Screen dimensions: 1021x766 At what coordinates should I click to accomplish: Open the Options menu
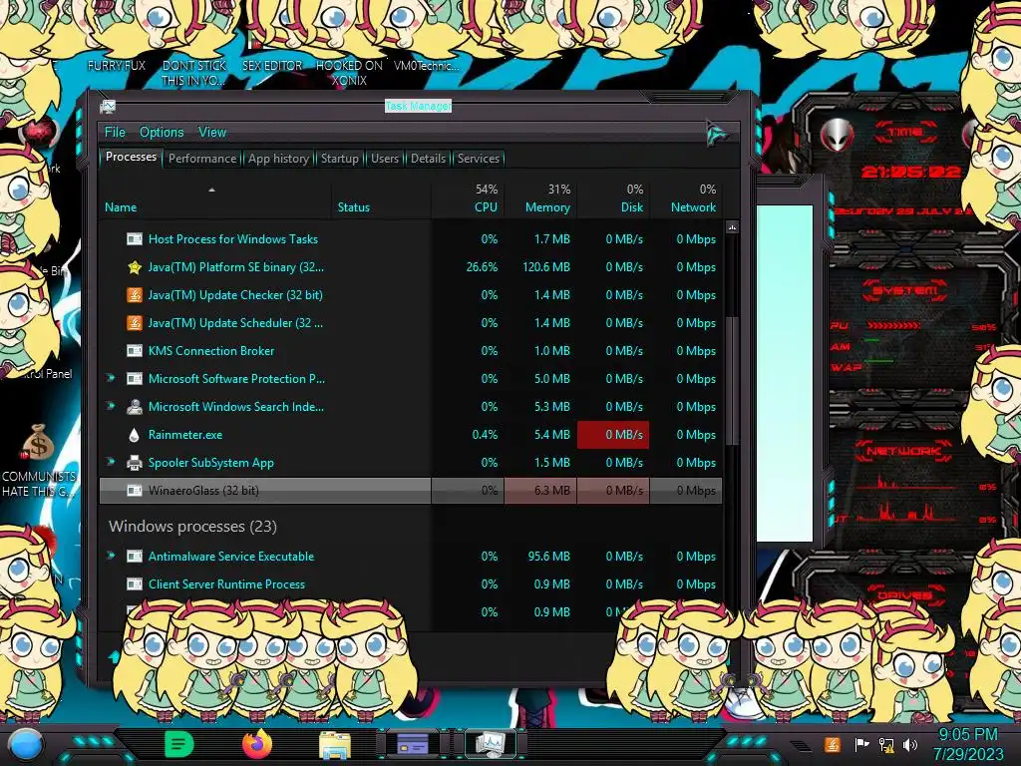(x=162, y=133)
